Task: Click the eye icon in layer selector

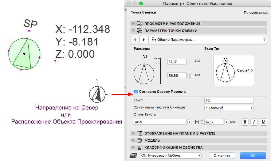Action: click(144, 155)
